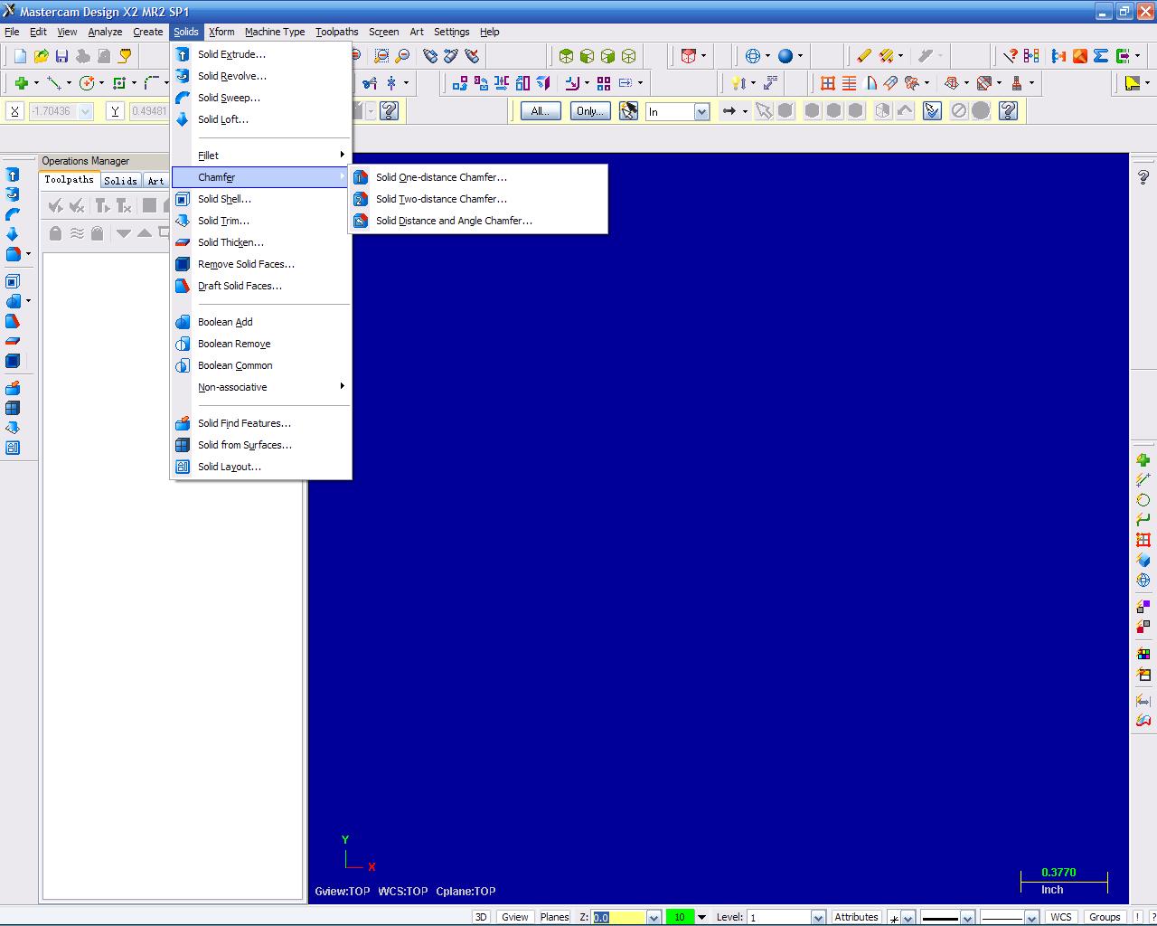Viewport: 1157px width, 926px height.
Task: Choose Boolean Add from Solids menu
Action: coord(260,322)
